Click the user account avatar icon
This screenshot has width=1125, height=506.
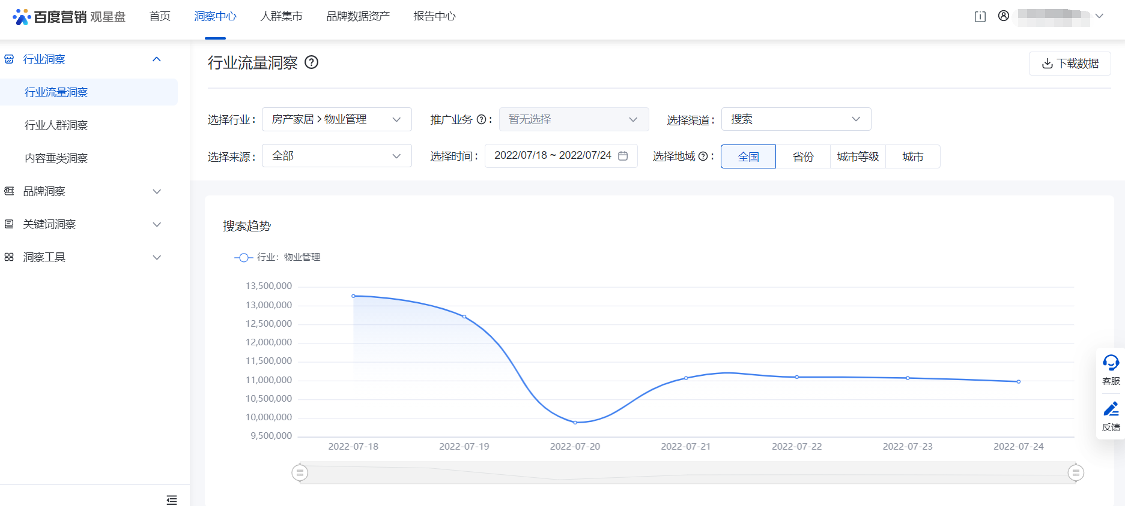1004,16
